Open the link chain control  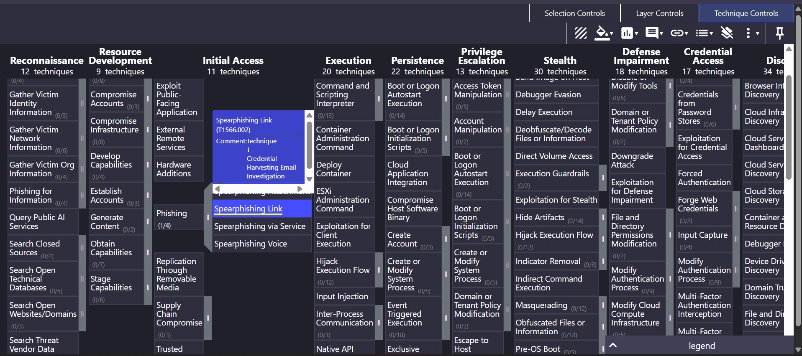(679, 33)
